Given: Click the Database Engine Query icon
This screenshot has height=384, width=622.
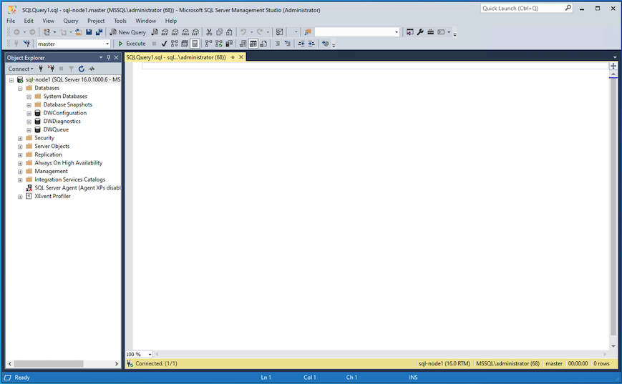Looking at the screenshot, I should pos(155,32).
